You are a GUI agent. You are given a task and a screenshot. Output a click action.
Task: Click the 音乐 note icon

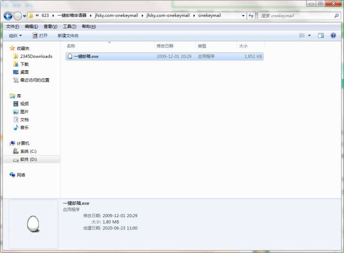(x=16, y=127)
